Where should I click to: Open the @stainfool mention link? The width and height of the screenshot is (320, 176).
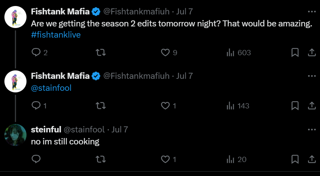[x=51, y=88]
